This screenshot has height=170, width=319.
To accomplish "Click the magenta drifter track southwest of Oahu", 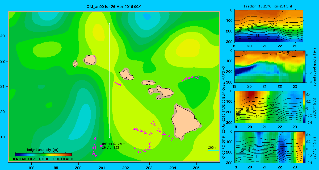I will click(118, 84).
